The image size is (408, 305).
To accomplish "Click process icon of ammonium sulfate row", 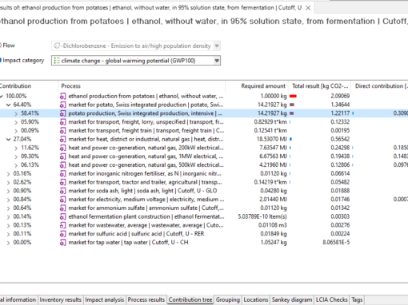I will point(62,208).
